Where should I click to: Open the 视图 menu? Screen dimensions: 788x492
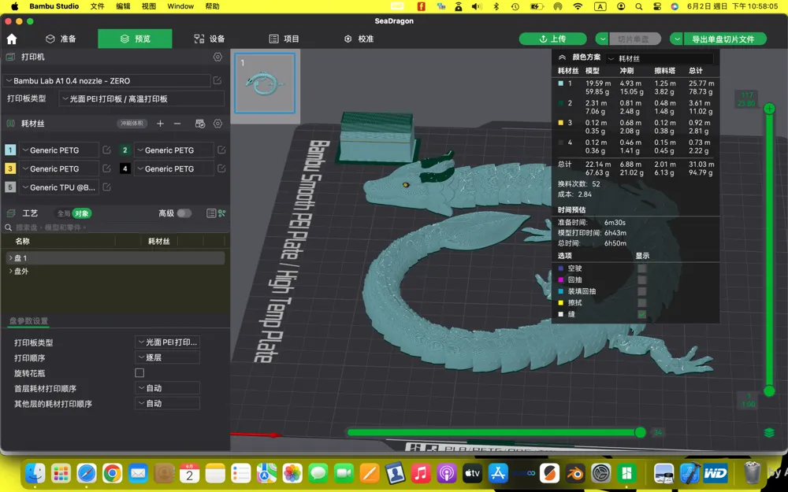[x=149, y=6]
